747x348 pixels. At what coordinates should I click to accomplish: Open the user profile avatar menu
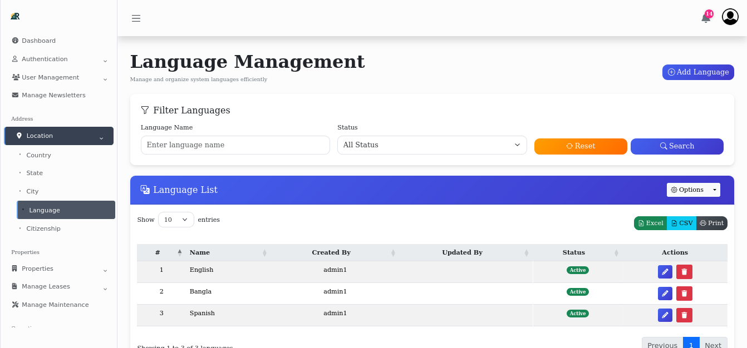730,17
